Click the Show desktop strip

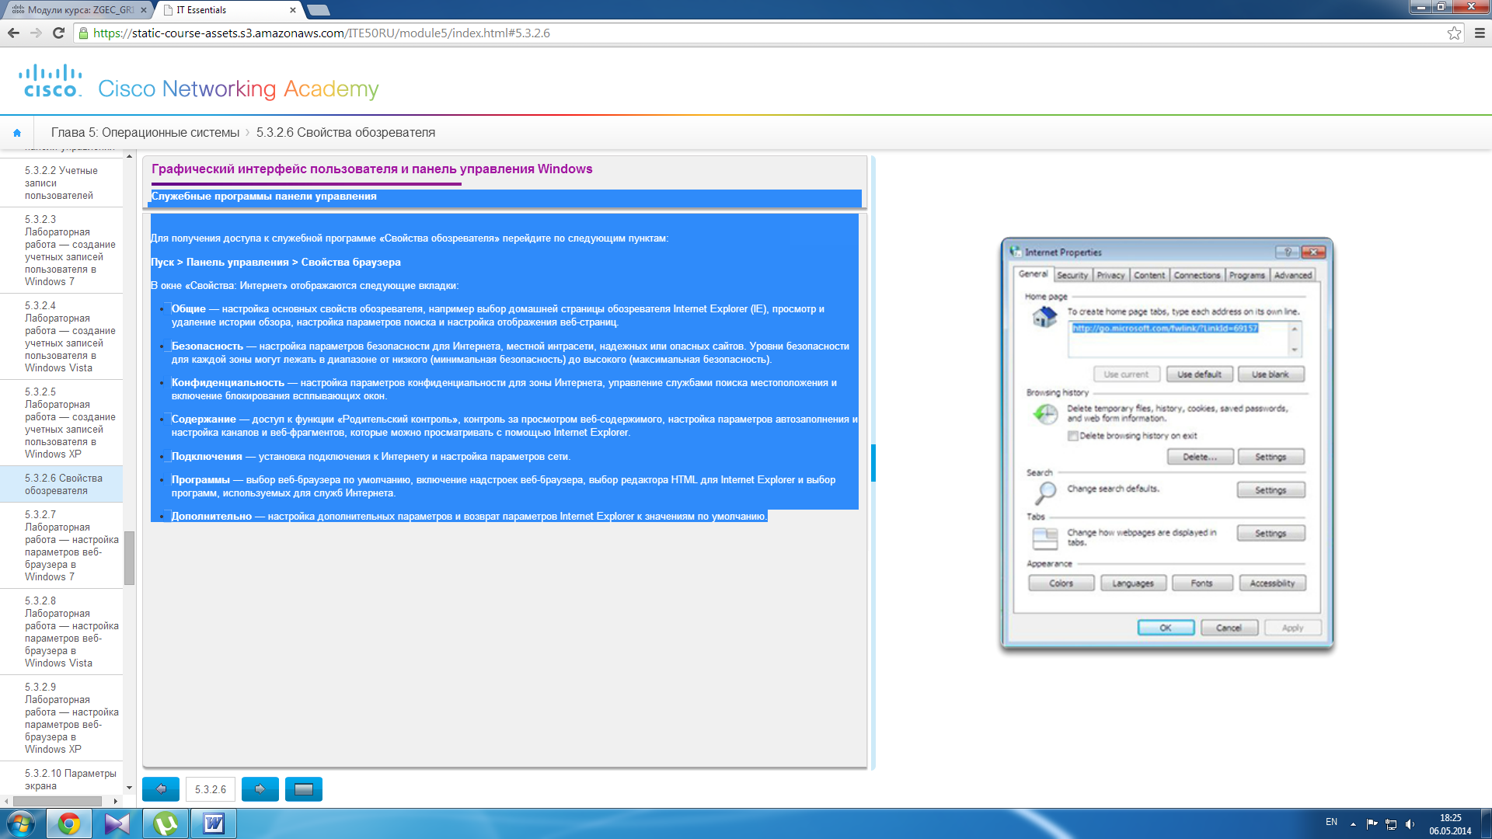pyautogui.click(x=1486, y=823)
